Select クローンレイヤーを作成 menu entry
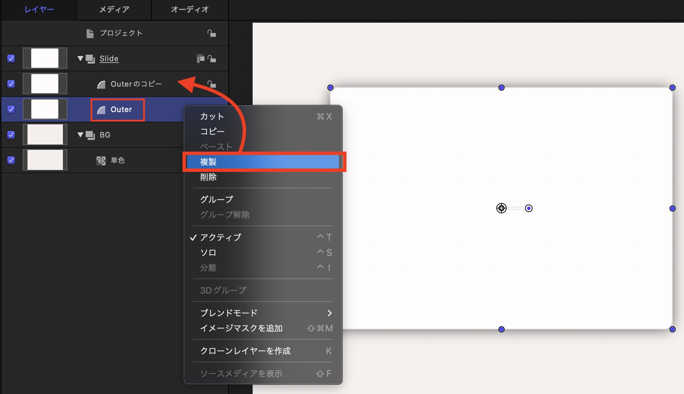 click(245, 351)
